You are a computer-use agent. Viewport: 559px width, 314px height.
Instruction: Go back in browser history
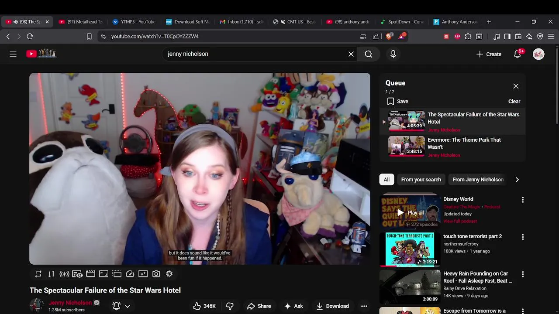point(8,37)
